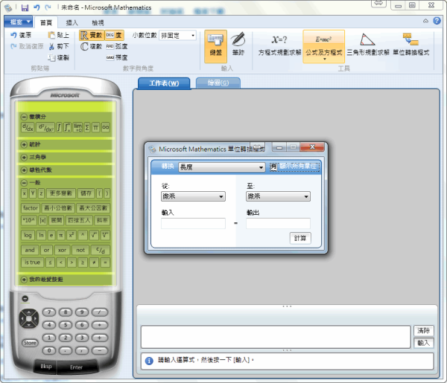Select Degrees (度) angle mode

pyautogui.click(x=115, y=35)
